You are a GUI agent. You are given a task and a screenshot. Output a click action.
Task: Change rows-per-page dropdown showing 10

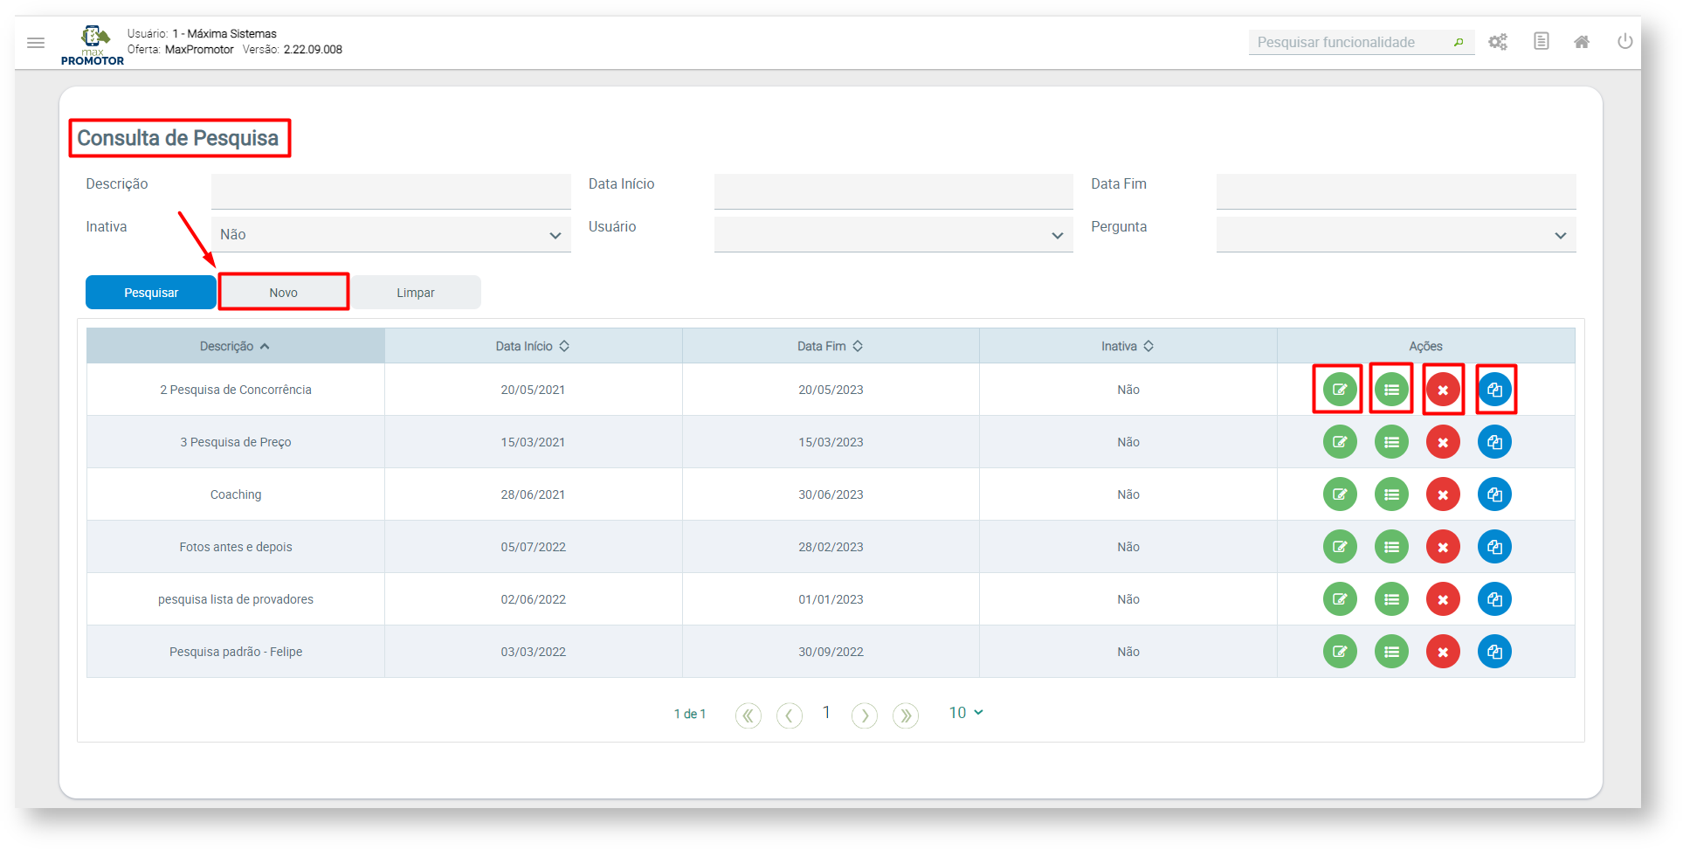tap(966, 713)
